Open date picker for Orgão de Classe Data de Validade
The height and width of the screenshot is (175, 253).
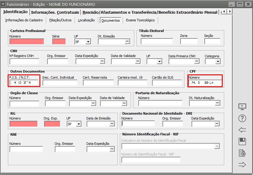point(124,103)
